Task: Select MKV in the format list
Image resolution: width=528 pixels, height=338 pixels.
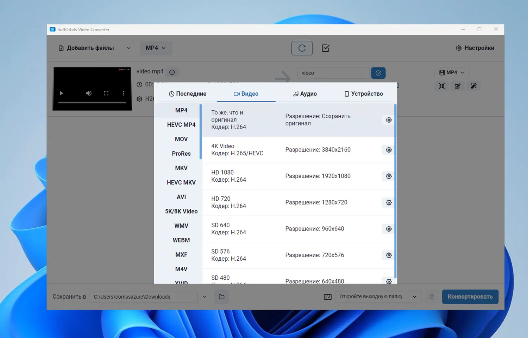Action: tap(181, 168)
